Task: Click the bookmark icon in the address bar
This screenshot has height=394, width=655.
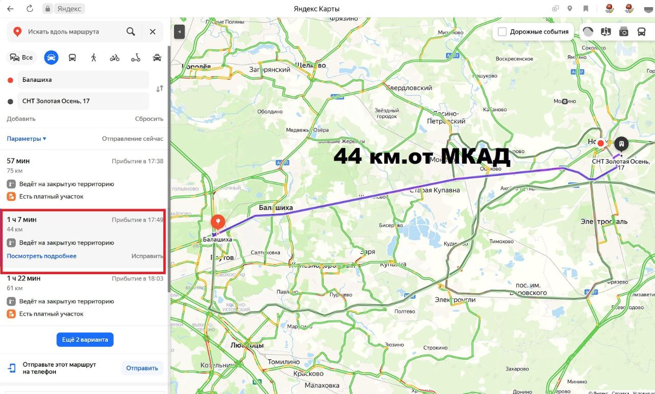Action: point(586,9)
